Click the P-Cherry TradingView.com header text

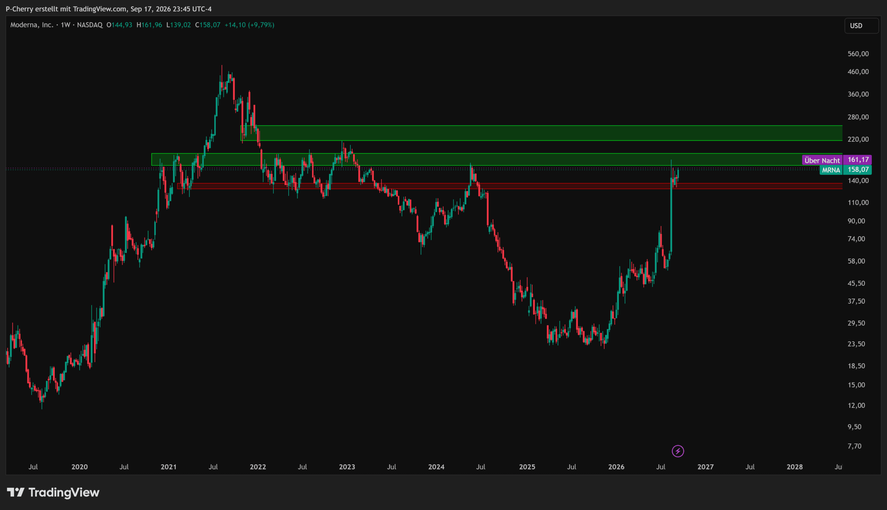(x=108, y=9)
